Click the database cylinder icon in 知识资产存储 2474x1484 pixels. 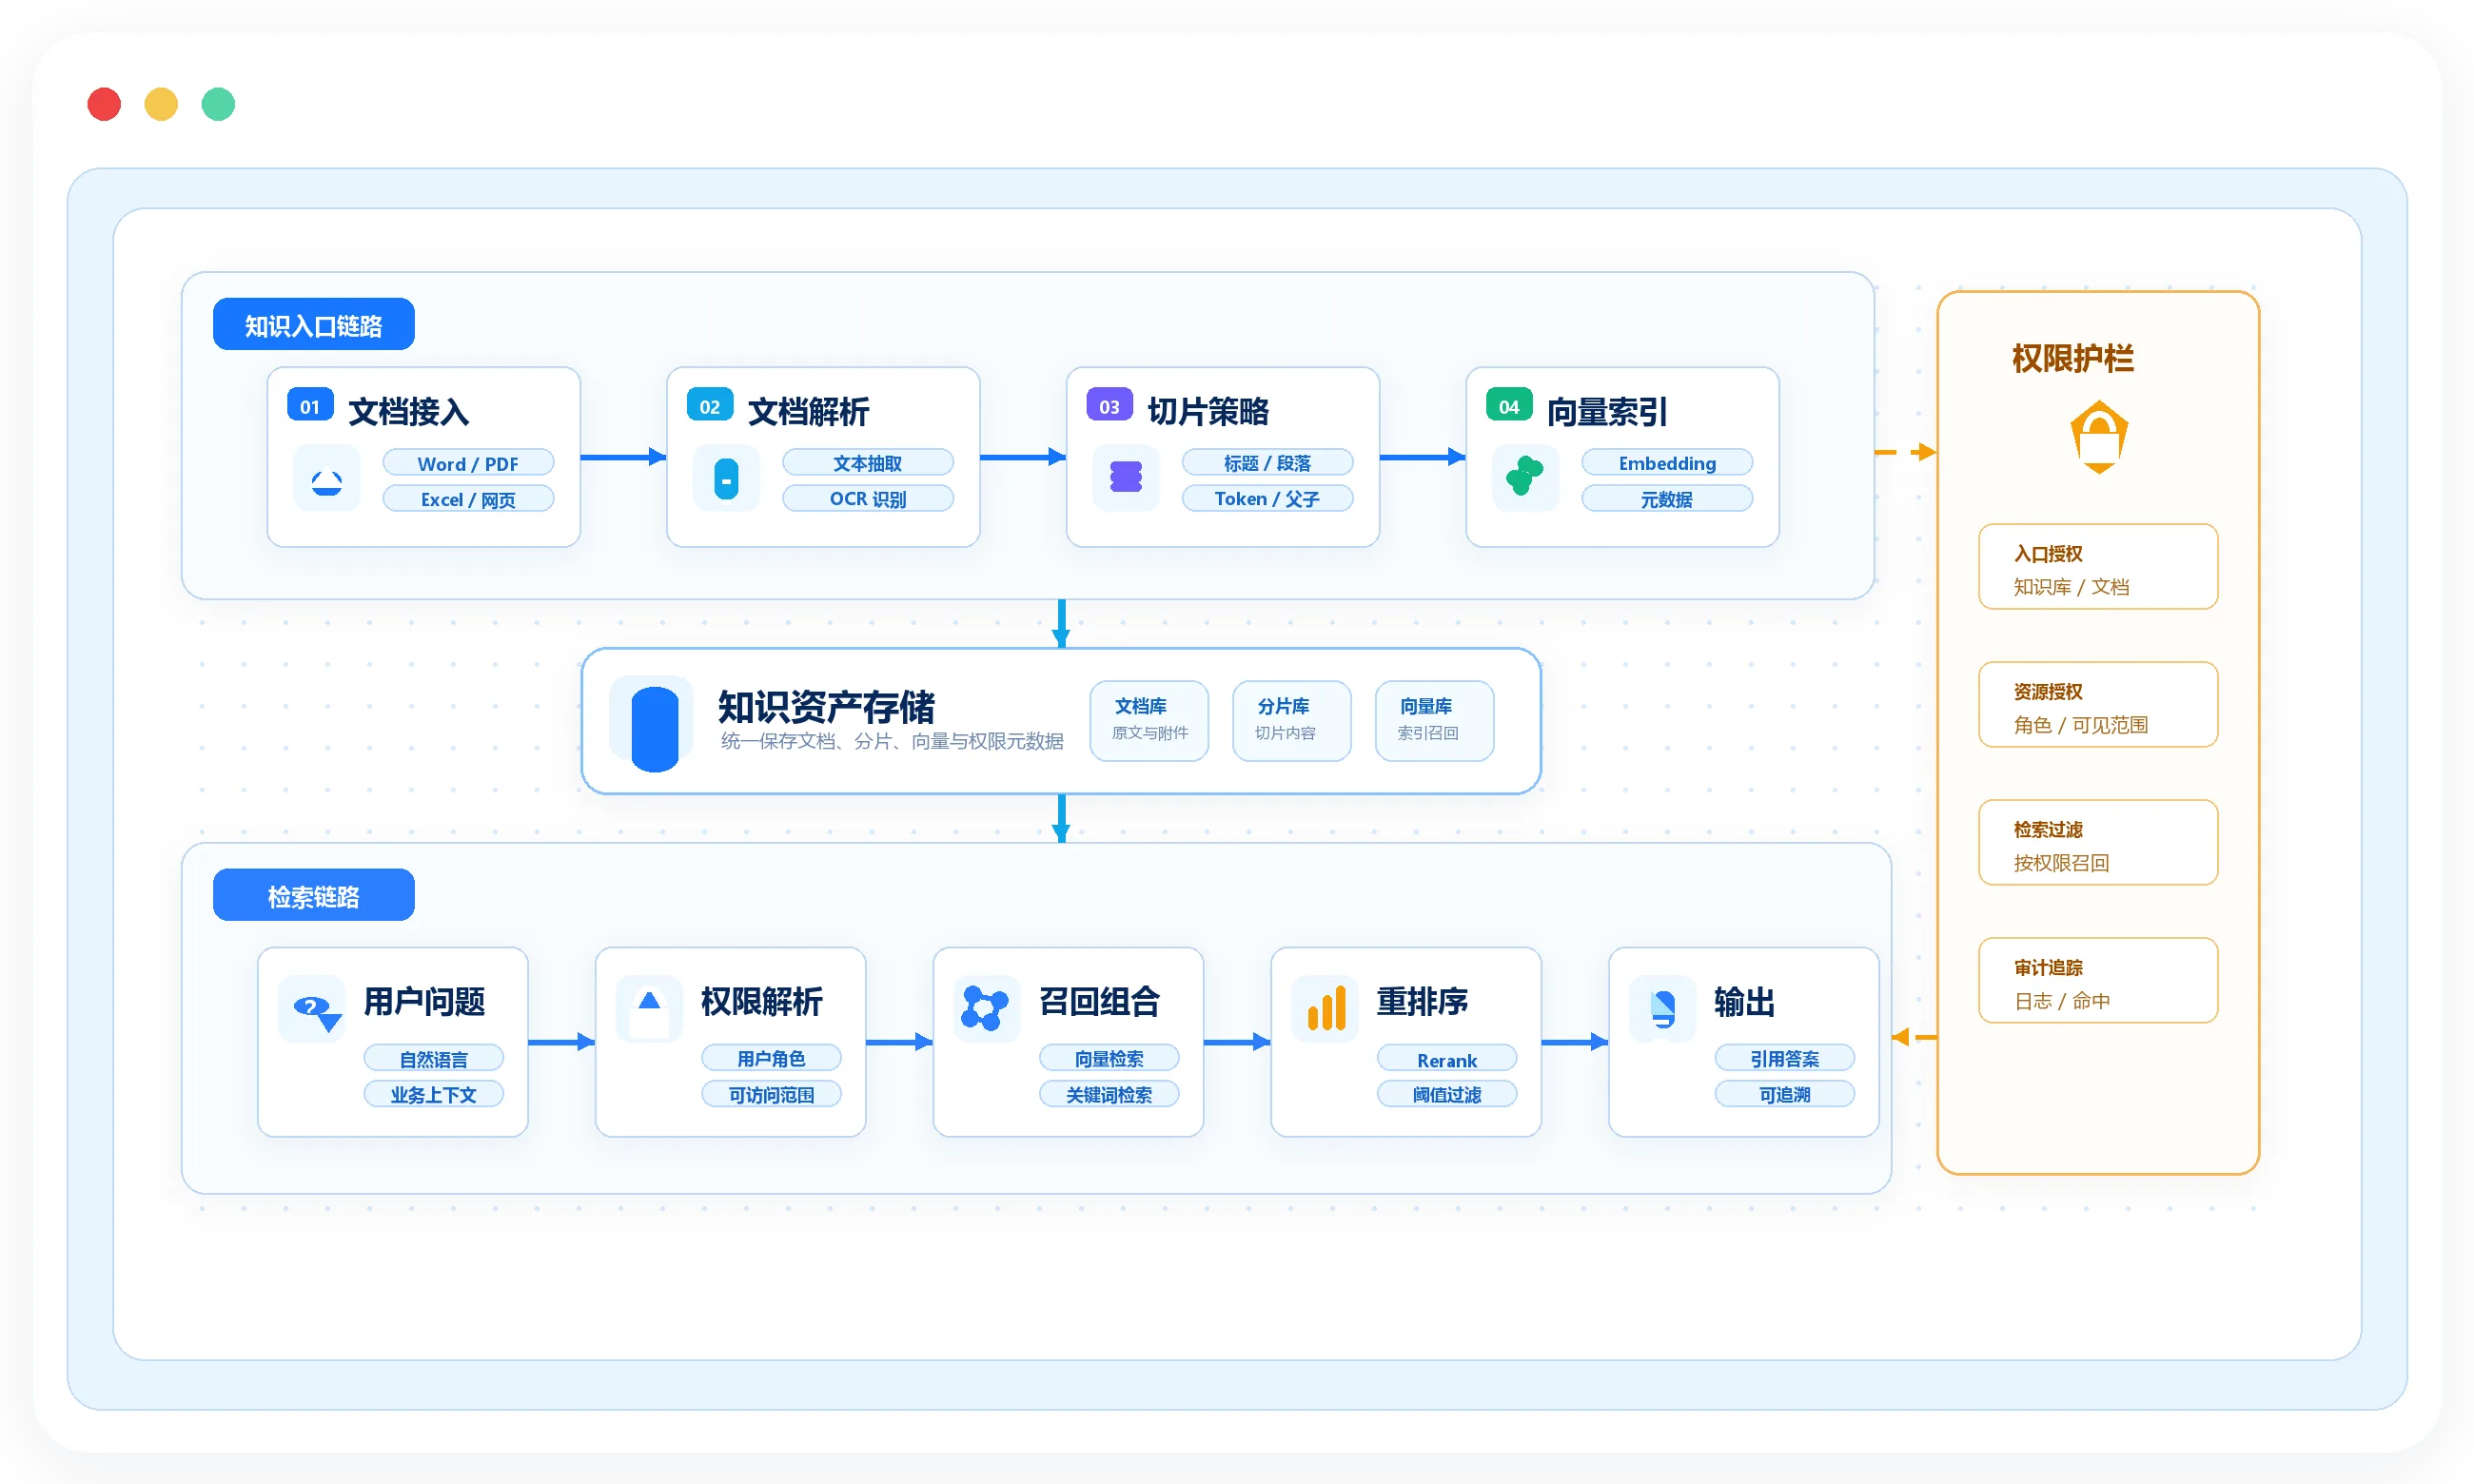pyautogui.click(x=655, y=729)
